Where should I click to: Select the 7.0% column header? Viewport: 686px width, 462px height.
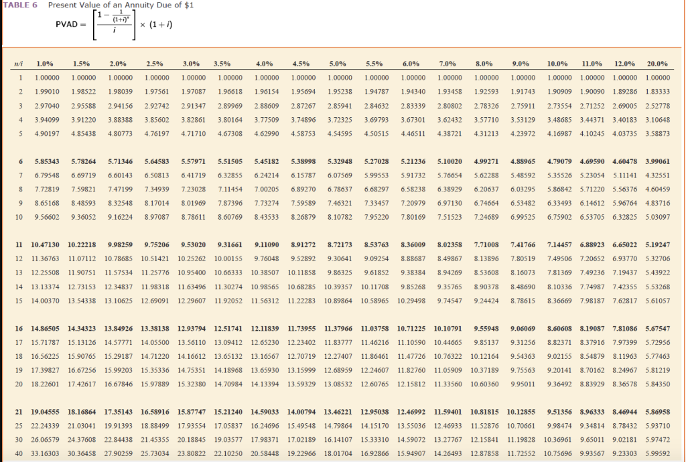point(448,64)
